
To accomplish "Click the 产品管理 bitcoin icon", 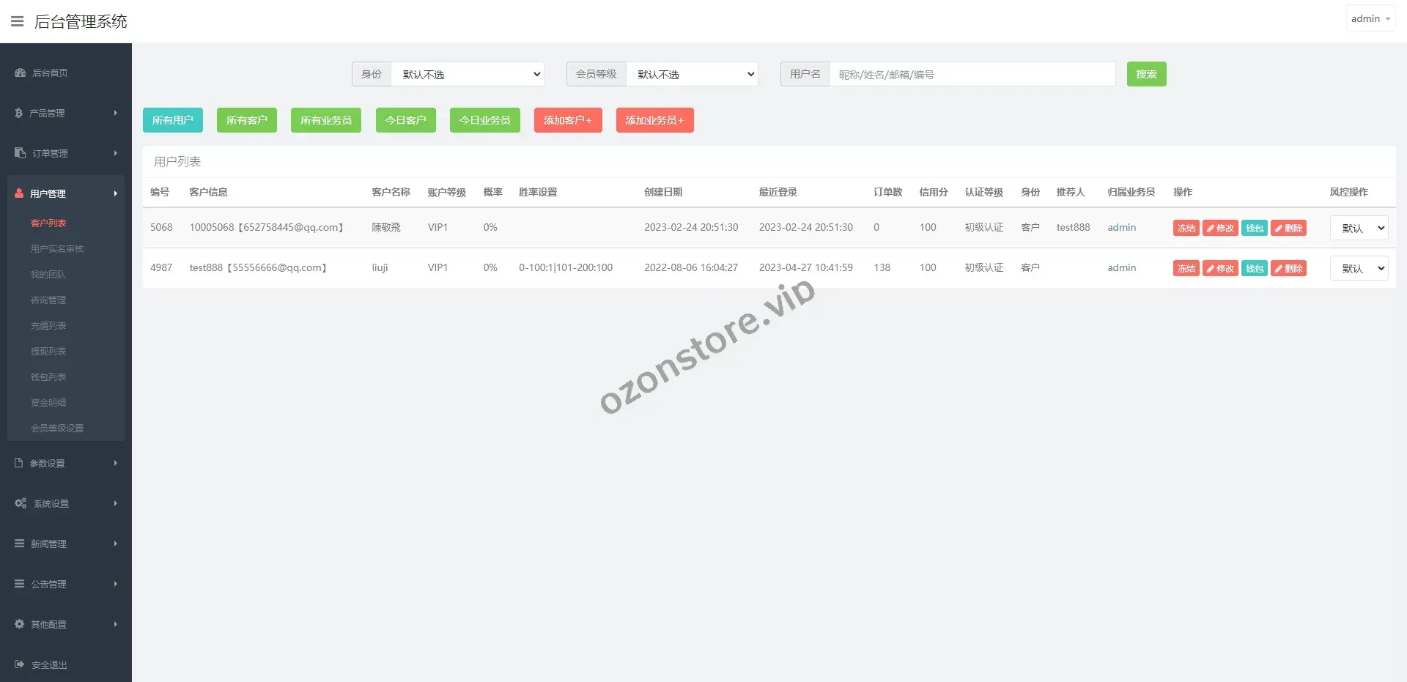I will [x=19, y=113].
